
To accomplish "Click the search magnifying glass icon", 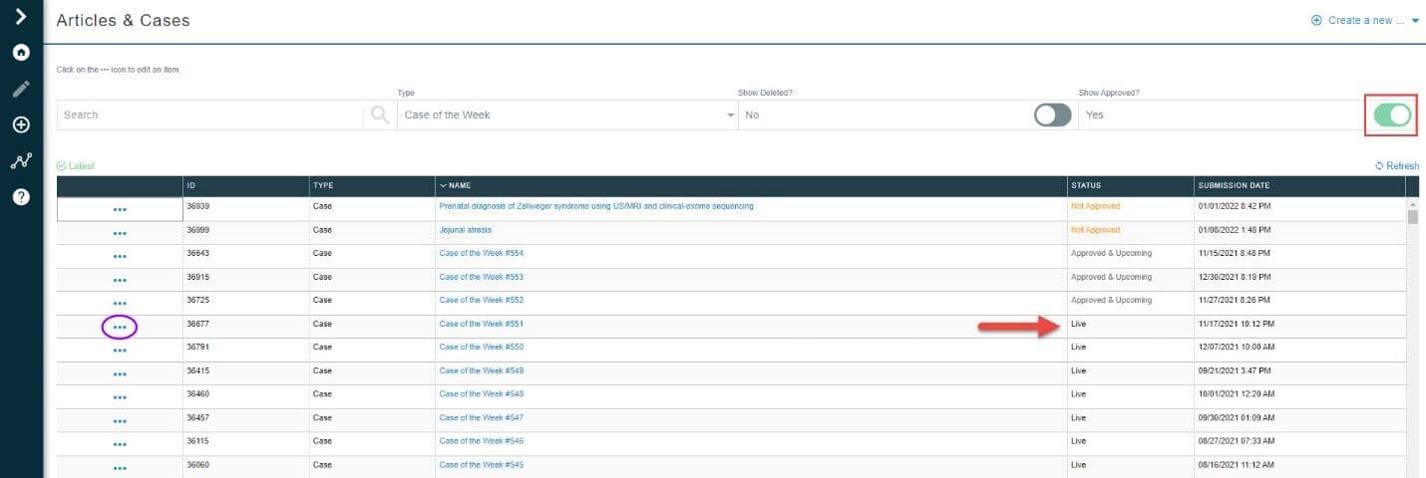I will pyautogui.click(x=380, y=115).
